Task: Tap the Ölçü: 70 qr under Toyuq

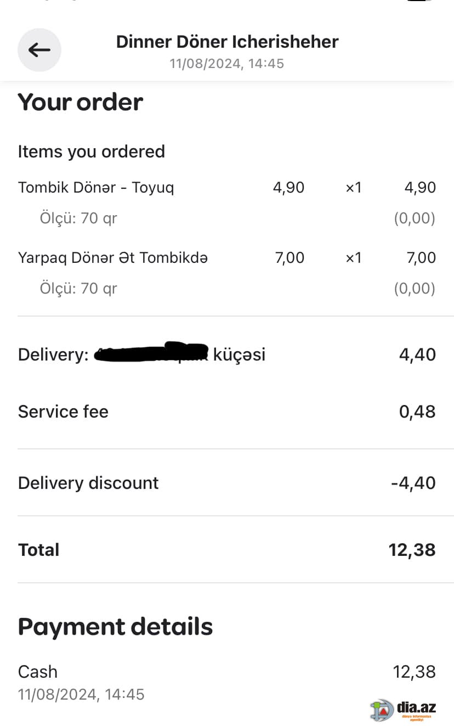Action: tap(78, 218)
